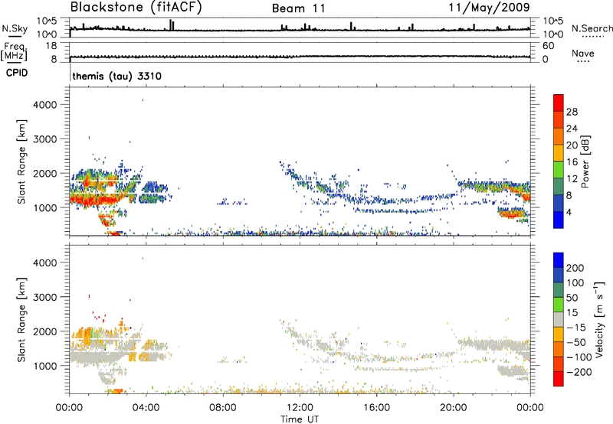Select the "4000" tick in the velocity panel
Image resolution: width=613 pixels, height=424 pixels.
45,263
